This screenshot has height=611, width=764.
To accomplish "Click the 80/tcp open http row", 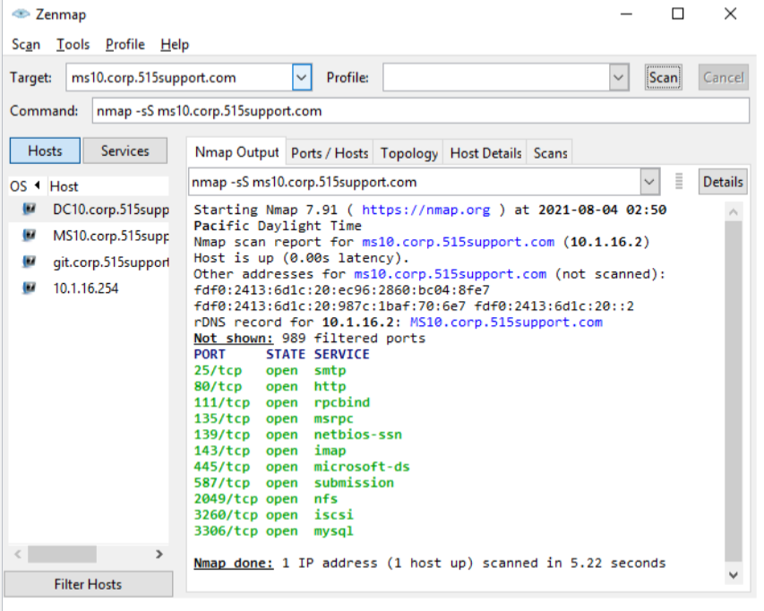I will point(270,386).
